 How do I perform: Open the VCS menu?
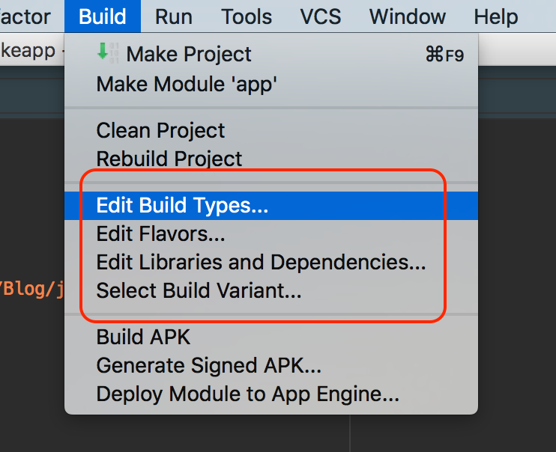(320, 16)
